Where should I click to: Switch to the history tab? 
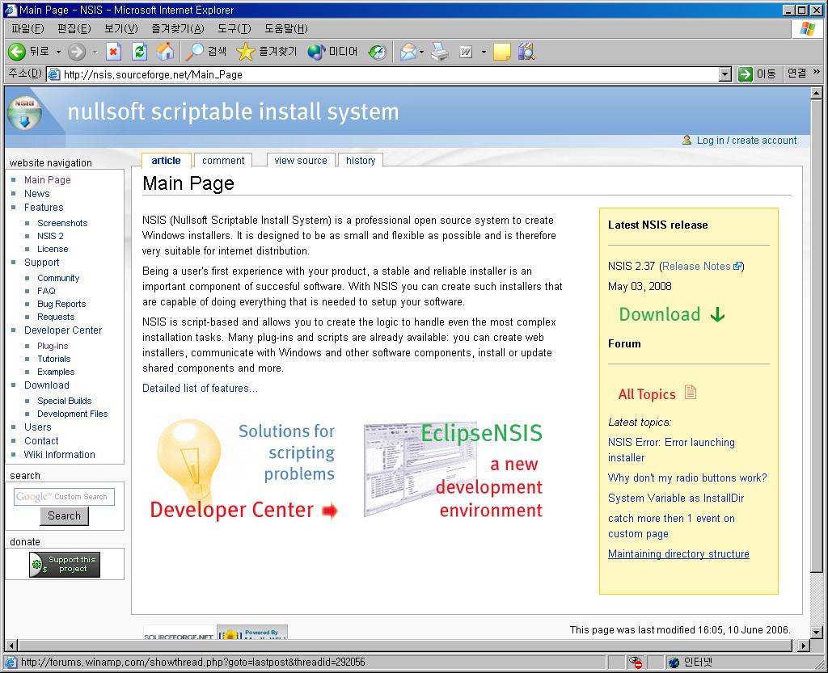361,160
